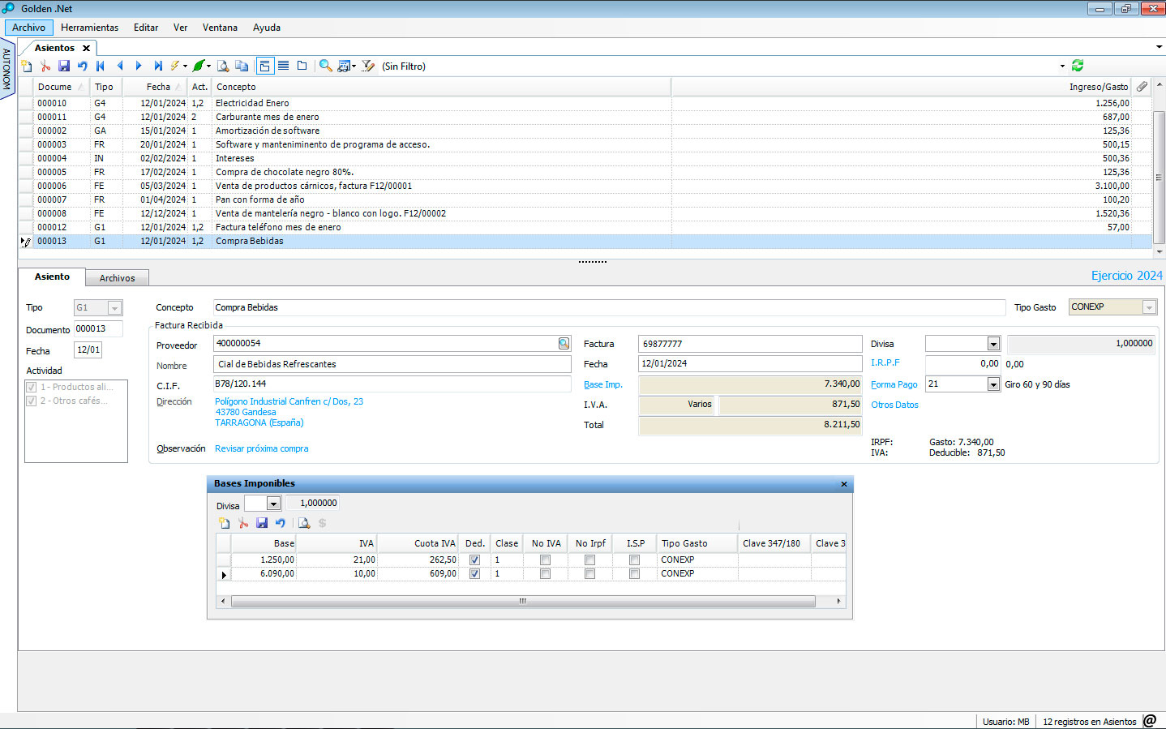
Task: Open the invoice Divisa dropdown
Action: pos(993,344)
